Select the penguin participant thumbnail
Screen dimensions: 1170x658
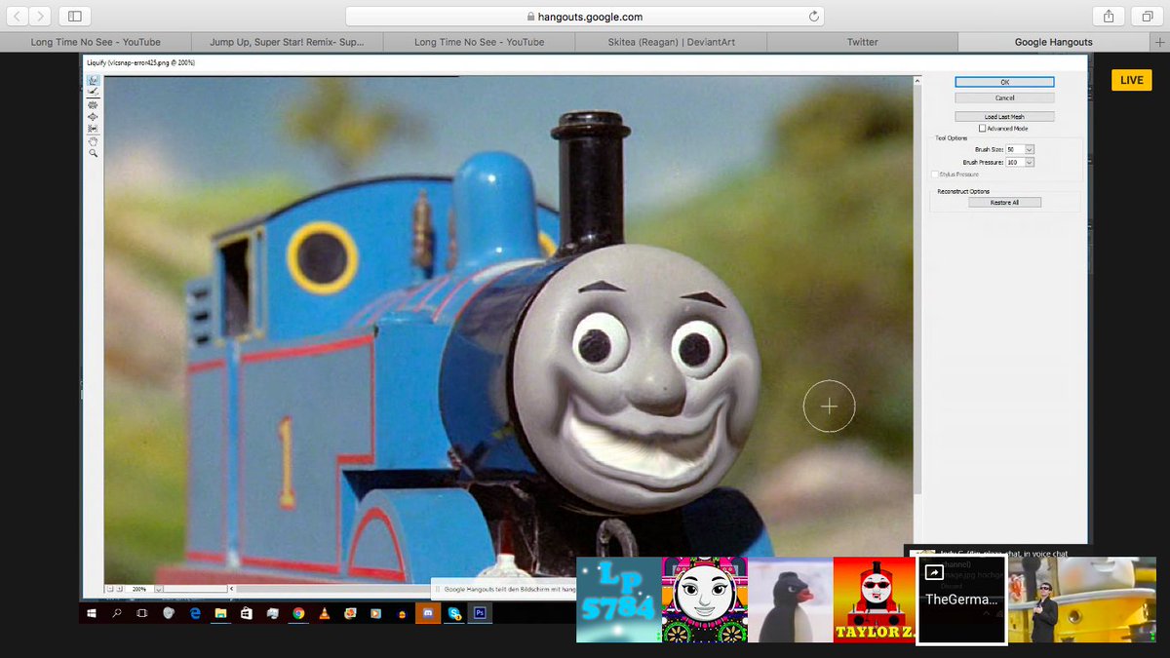point(790,600)
